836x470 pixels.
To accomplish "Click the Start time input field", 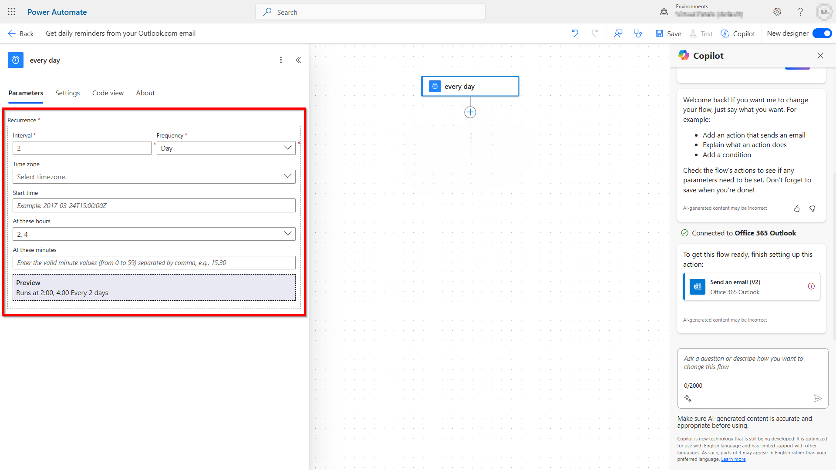I will tap(154, 205).
